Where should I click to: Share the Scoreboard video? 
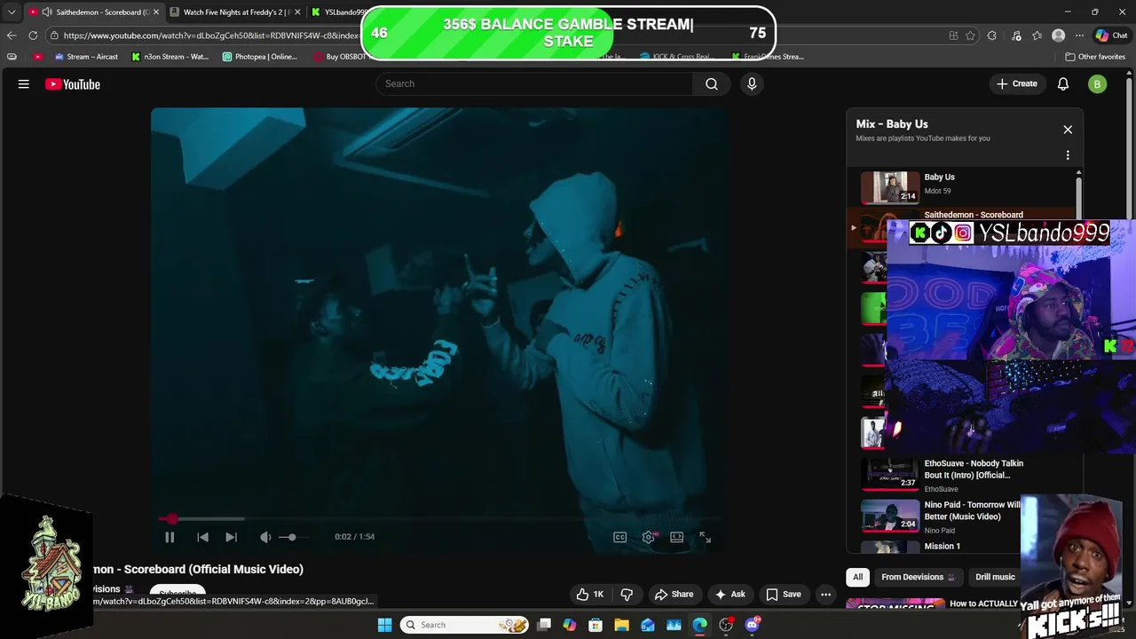pyautogui.click(x=674, y=595)
